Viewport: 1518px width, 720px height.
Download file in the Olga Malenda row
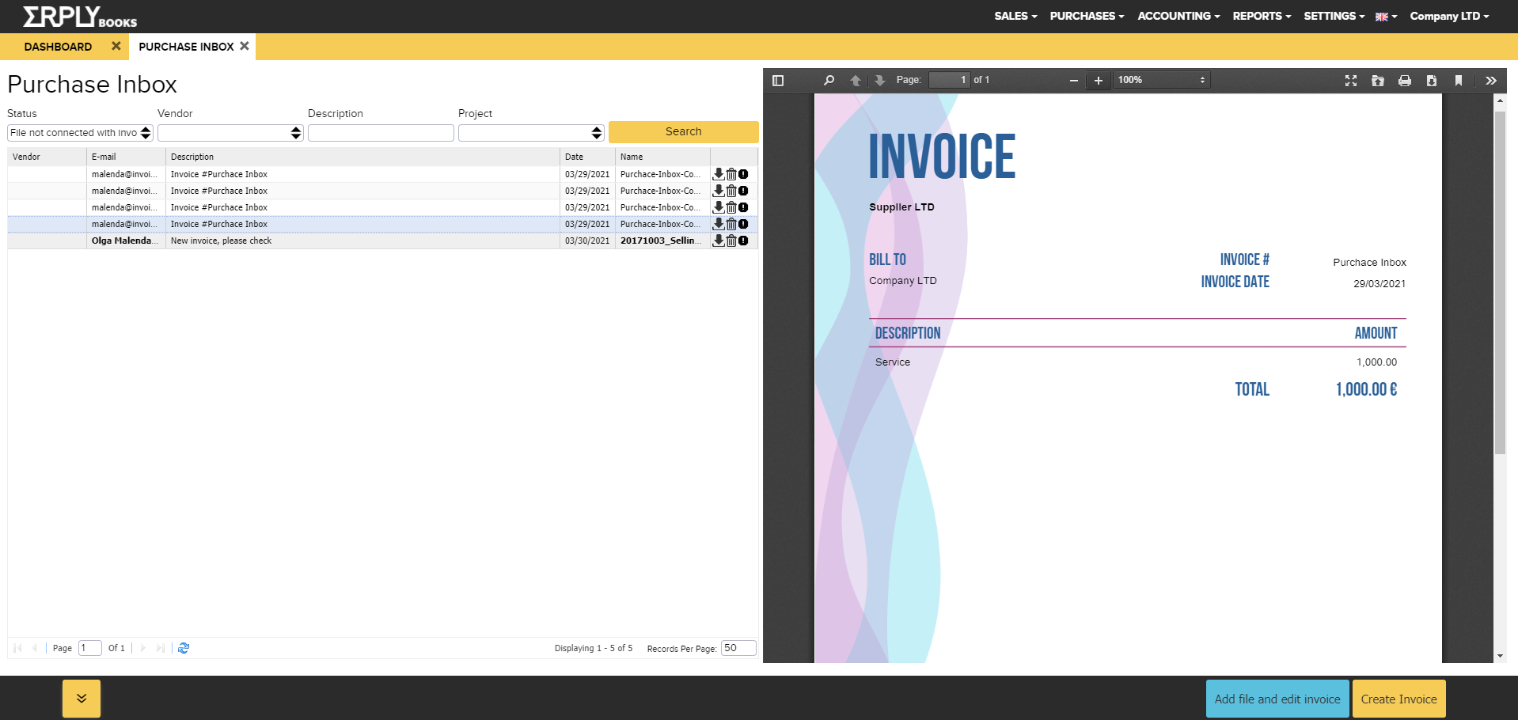pyautogui.click(x=719, y=241)
